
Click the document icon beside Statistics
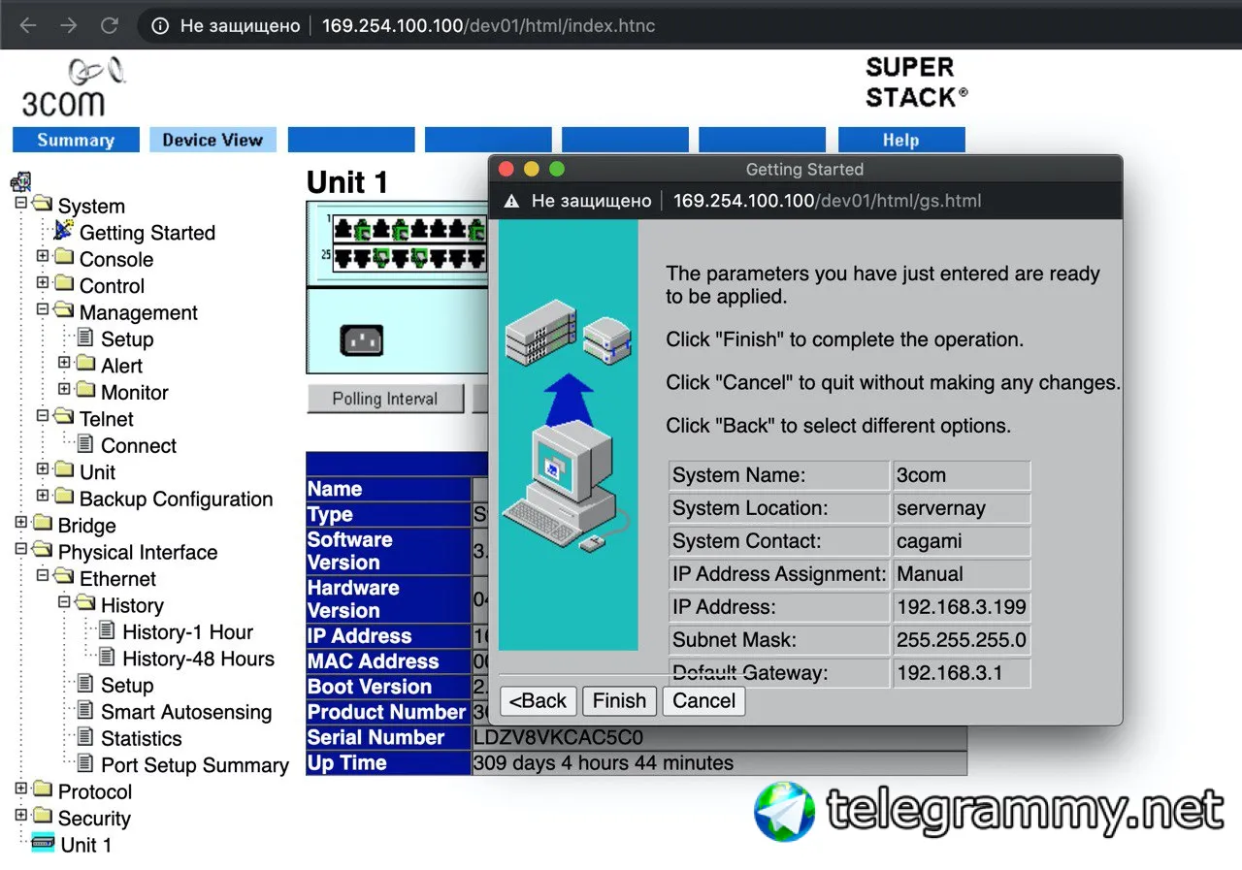pyautogui.click(x=85, y=737)
